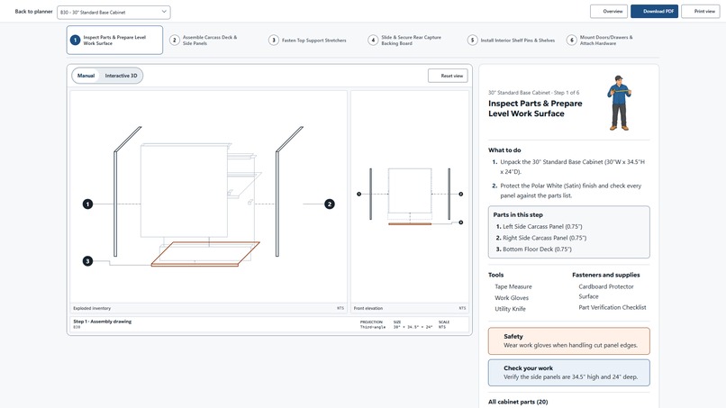Switch to Interactive 3D view
Viewport: 726px width, 408px height.
(121, 76)
